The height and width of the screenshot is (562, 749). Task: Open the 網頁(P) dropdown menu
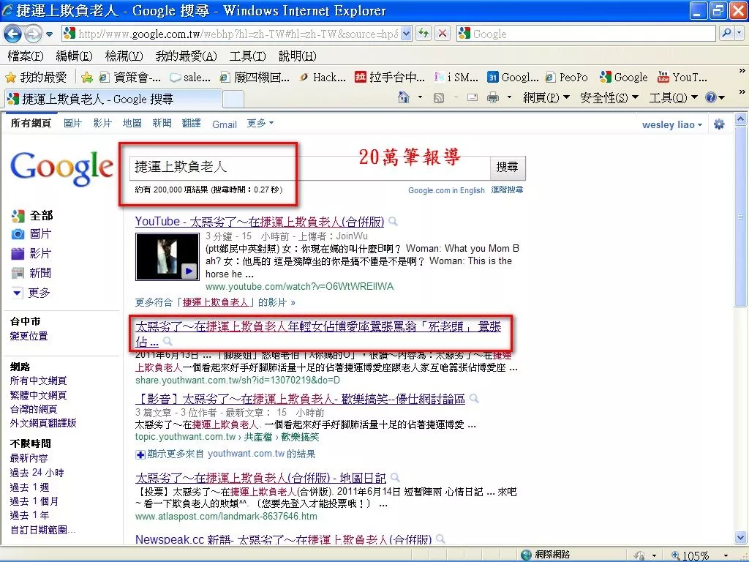[x=546, y=97]
